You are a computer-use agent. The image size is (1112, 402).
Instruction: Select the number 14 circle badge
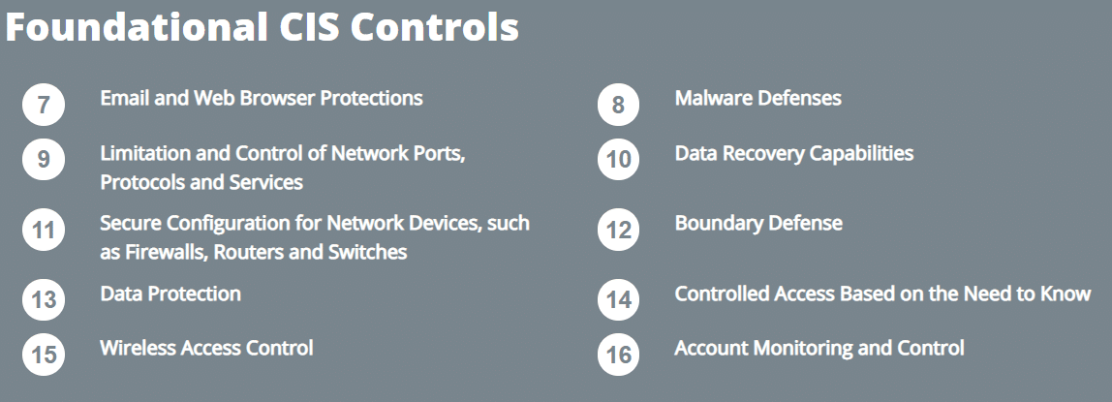click(x=618, y=300)
